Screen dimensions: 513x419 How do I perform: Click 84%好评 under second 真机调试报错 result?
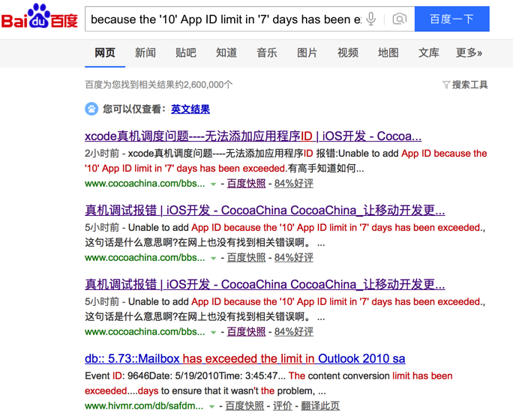click(294, 332)
